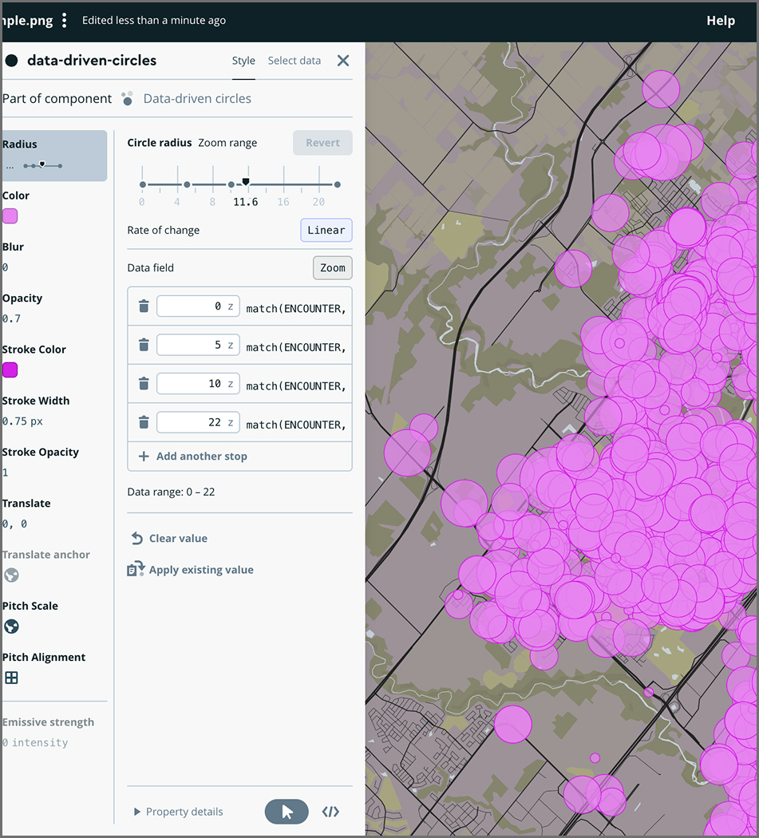Click Add another stop
The image size is (759, 838).
[193, 457]
